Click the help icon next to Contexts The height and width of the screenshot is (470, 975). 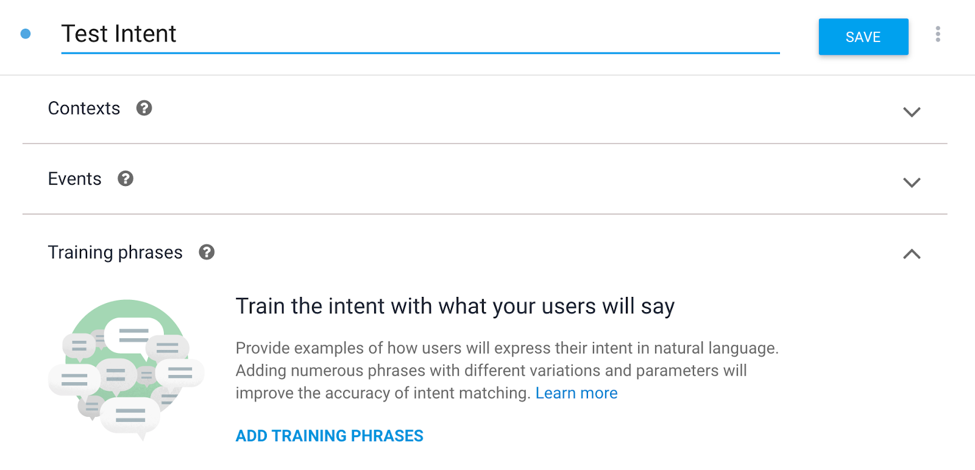tap(144, 108)
